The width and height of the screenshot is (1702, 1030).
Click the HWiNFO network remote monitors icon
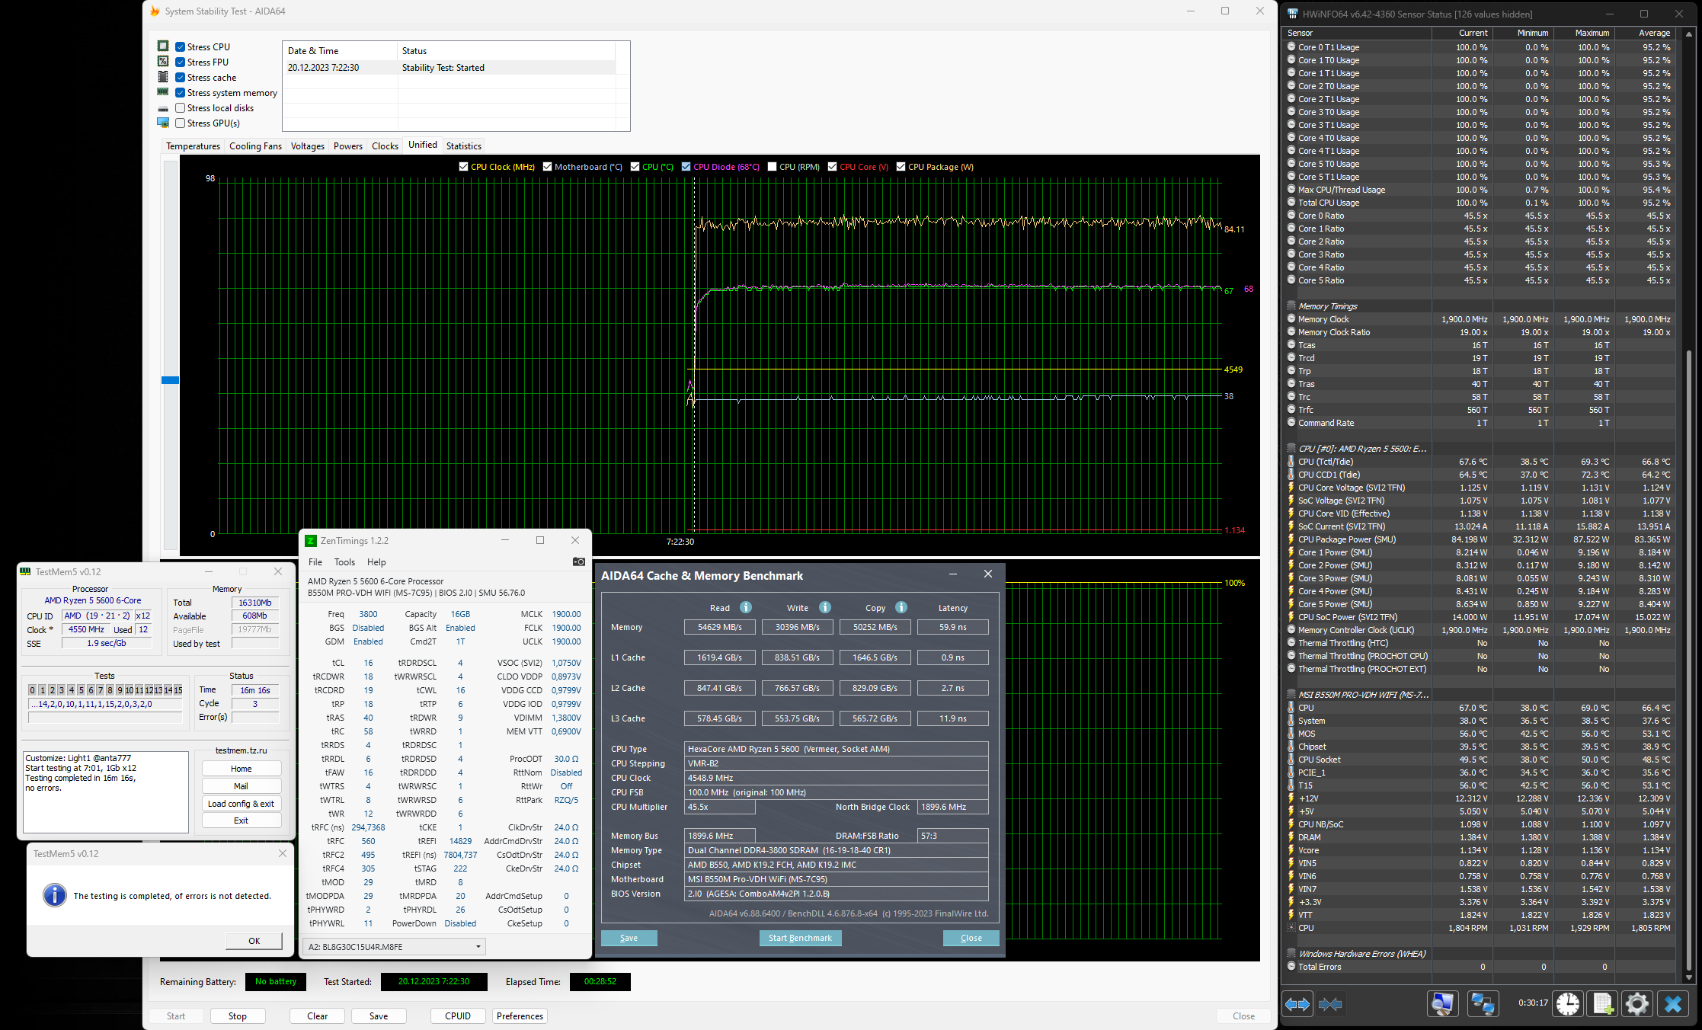click(1483, 1004)
